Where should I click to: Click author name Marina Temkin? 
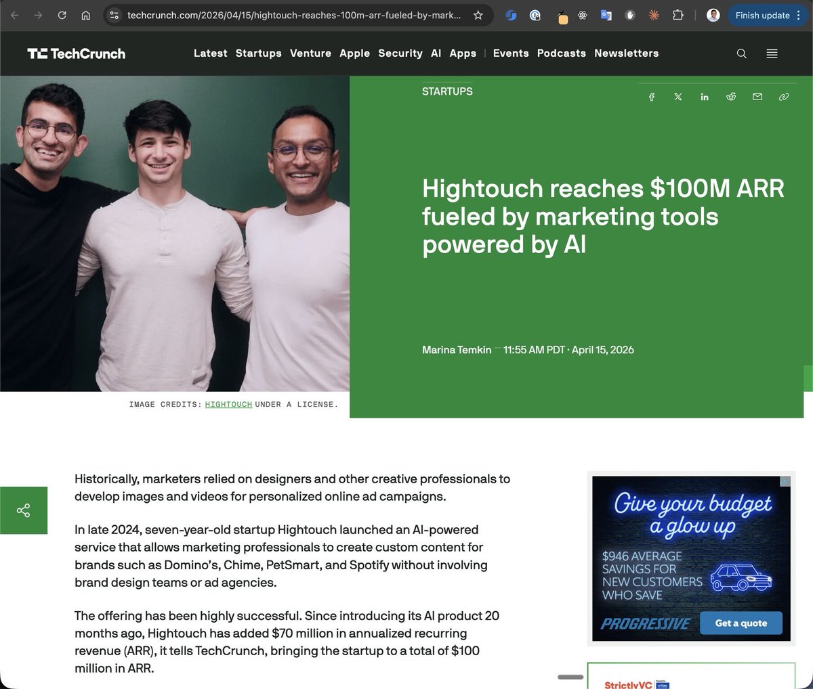point(457,350)
